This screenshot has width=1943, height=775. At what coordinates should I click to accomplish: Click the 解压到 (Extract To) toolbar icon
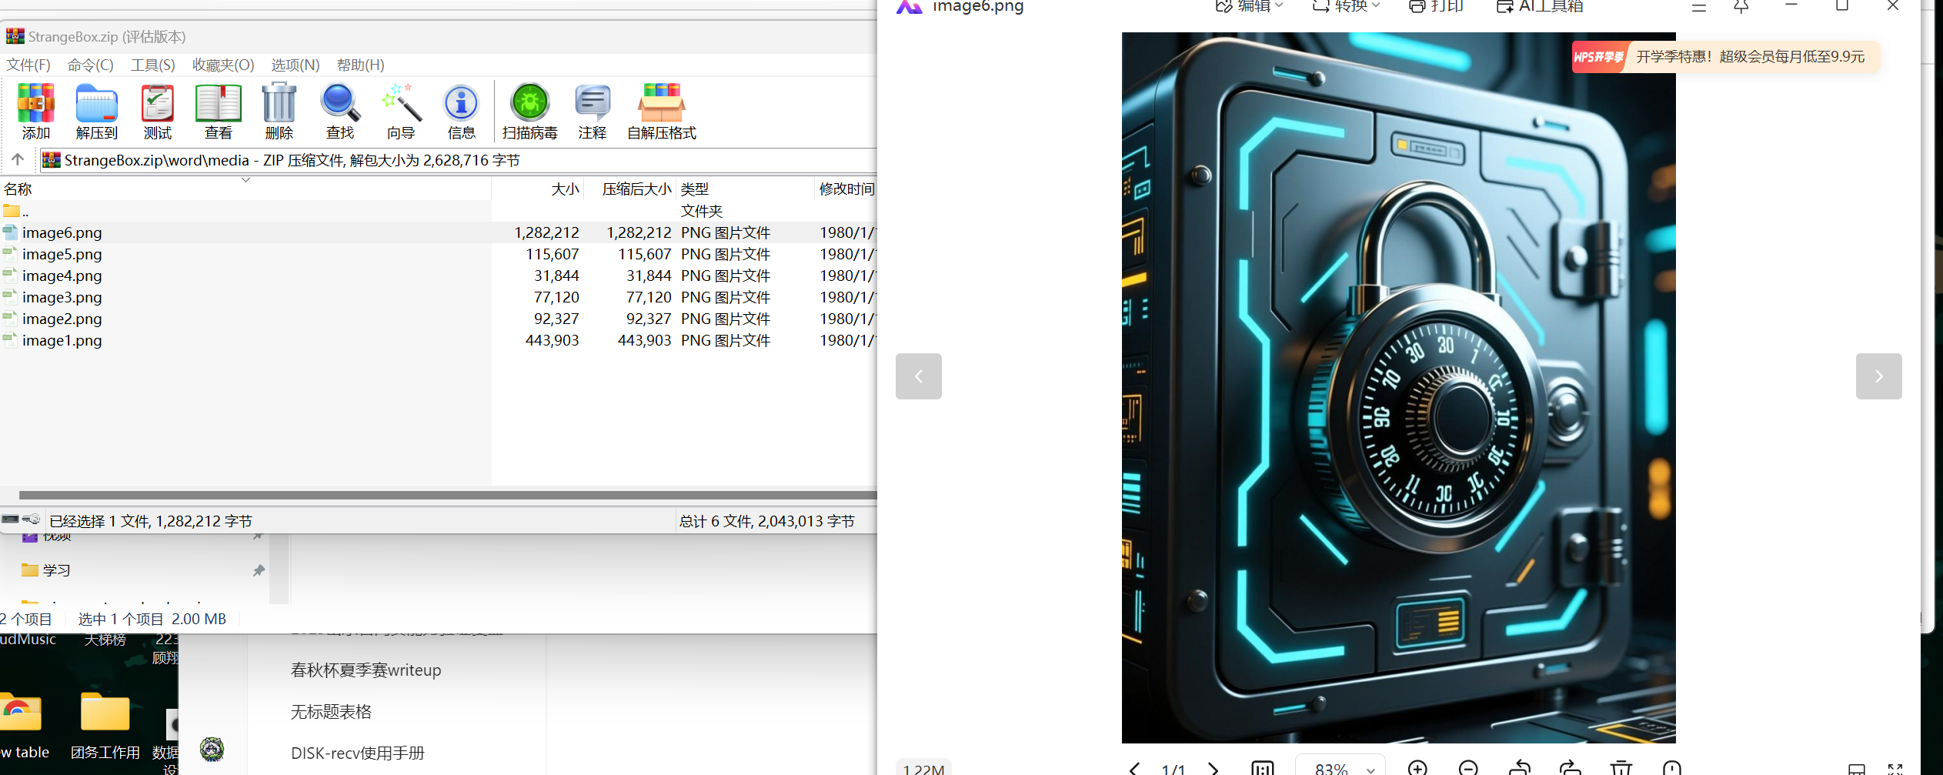pyautogui.click(x=96, y=111)
